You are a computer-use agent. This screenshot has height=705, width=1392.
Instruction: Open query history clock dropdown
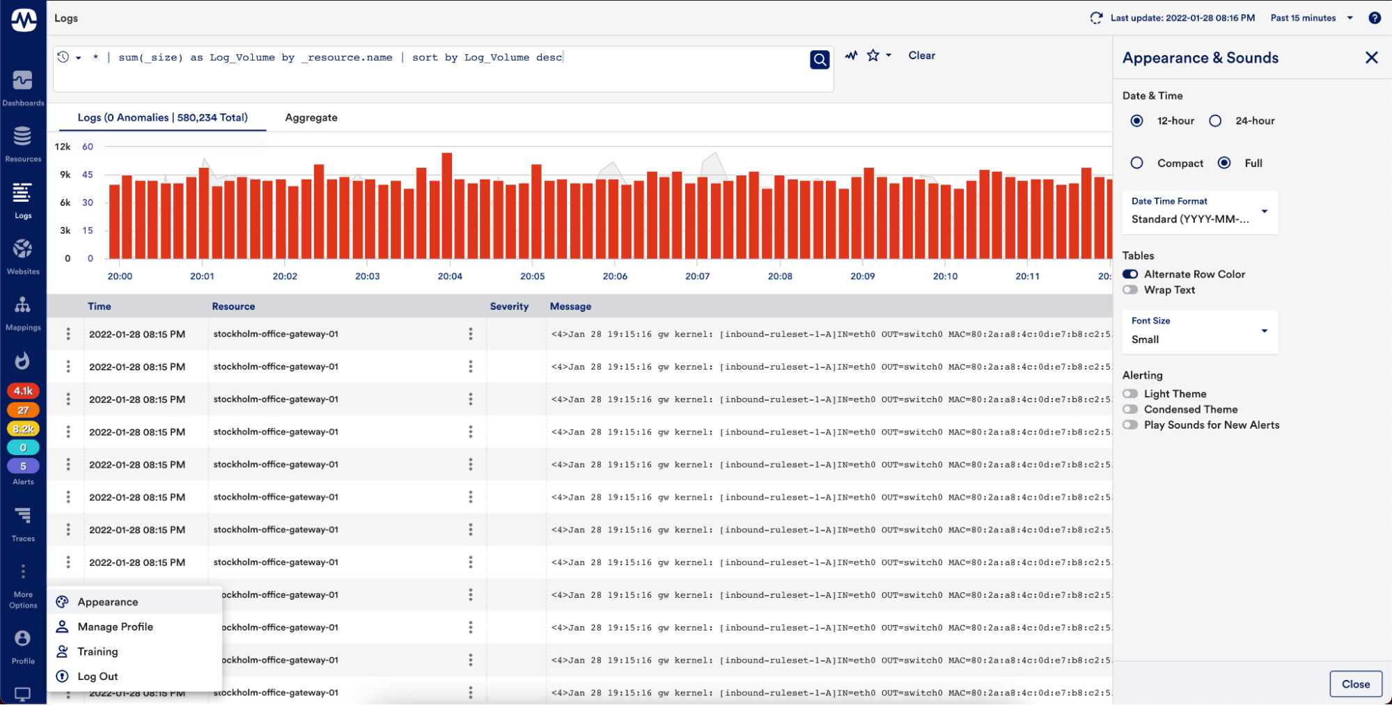point(69,57)
